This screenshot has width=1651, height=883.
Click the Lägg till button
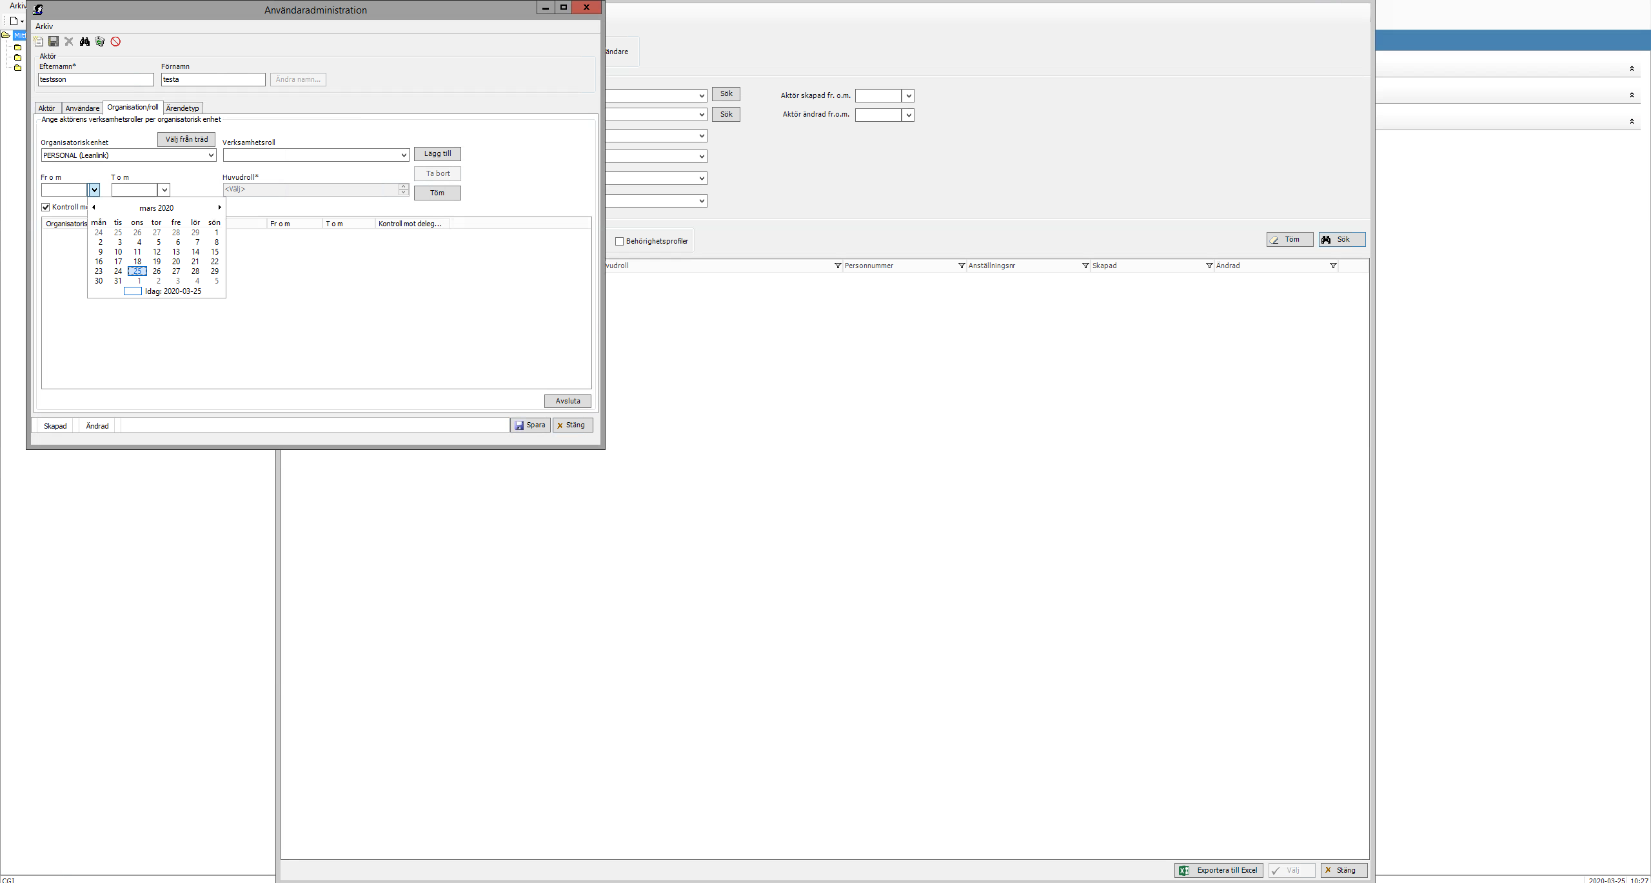[x=437, y=154]
